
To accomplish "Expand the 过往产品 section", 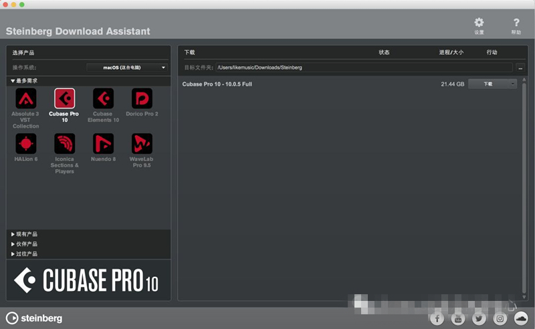I will (24, 254).
